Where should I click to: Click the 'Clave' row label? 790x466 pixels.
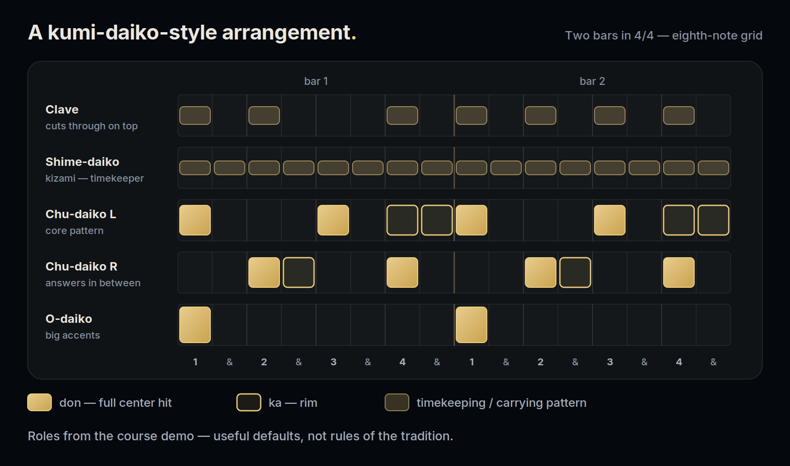62,110
